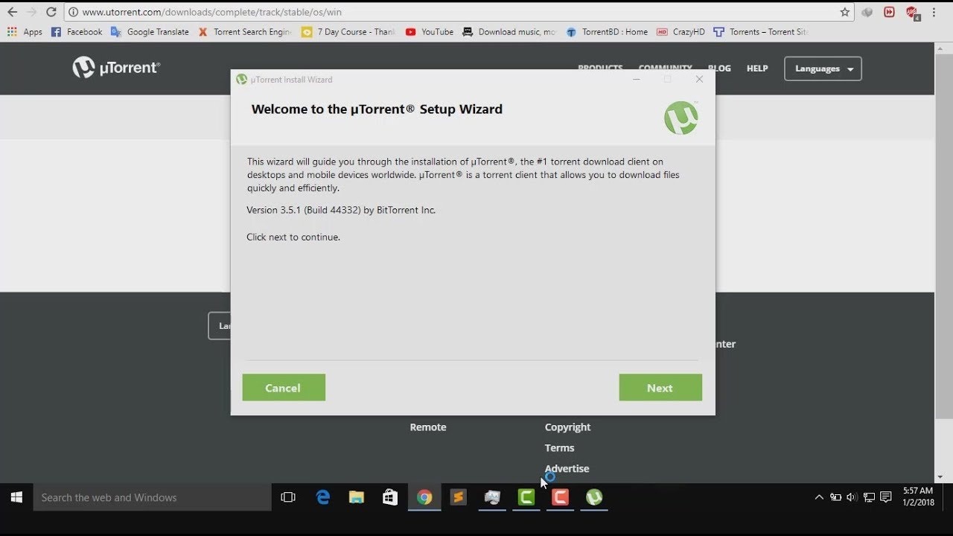Show hidden system tray icons
This screenshot has width=953, height=536.
tap(819, 497)
